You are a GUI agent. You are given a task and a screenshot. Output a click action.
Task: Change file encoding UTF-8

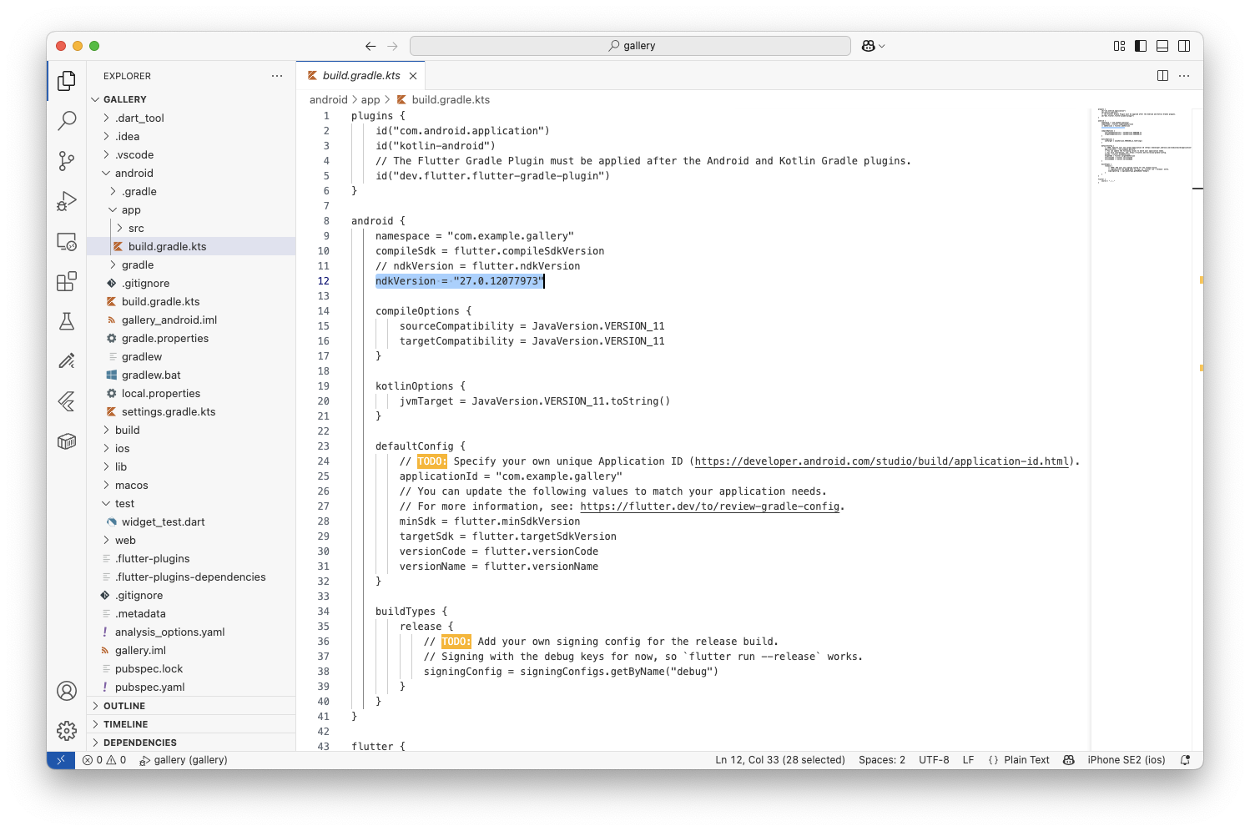point(934,760)
